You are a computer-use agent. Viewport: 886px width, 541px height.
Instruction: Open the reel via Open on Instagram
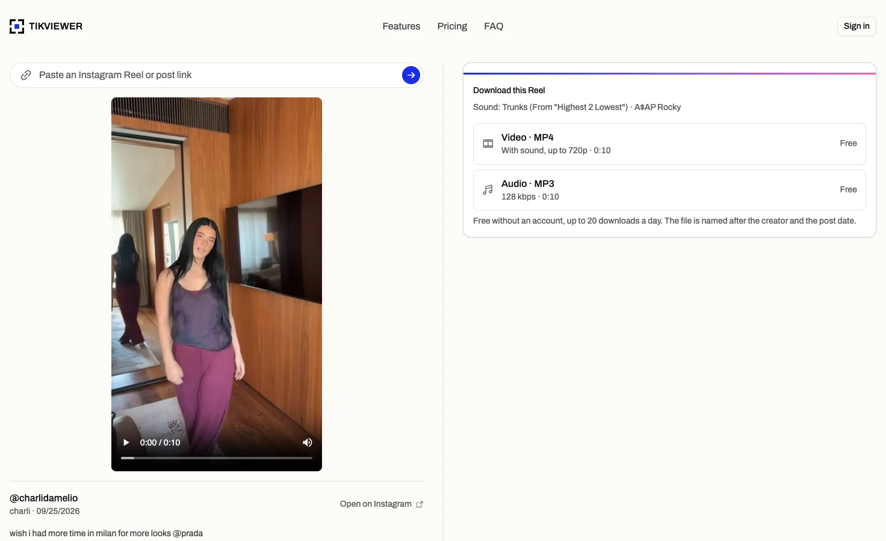point(382,504)
